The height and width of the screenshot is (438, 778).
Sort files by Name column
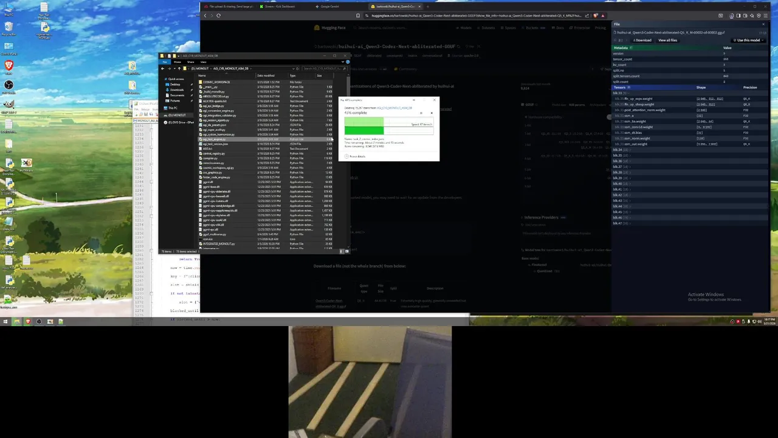228,75
